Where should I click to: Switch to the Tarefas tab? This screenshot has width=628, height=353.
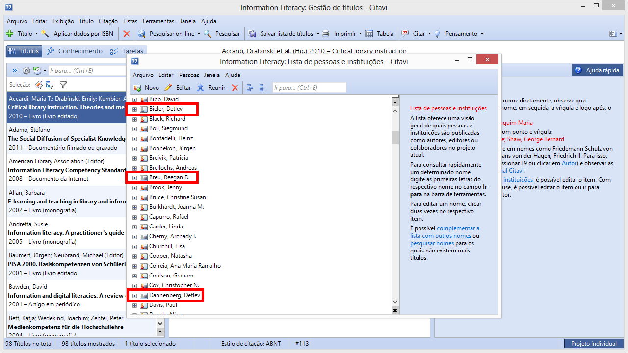pos(128,51)
